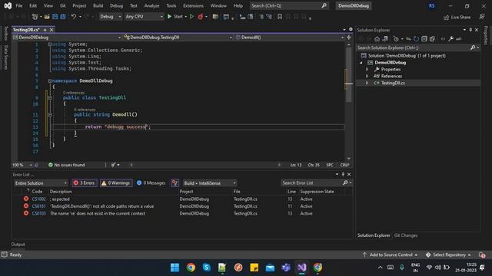Viewport: 492px width, 276px height.
Task: Open the Extensions menu
Action: 193,5
